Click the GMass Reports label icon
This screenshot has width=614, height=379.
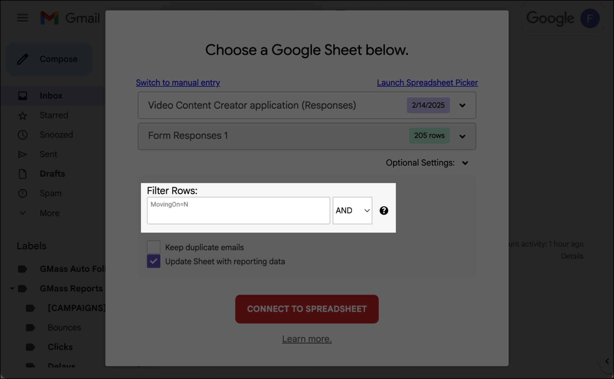tap(22, 288)
